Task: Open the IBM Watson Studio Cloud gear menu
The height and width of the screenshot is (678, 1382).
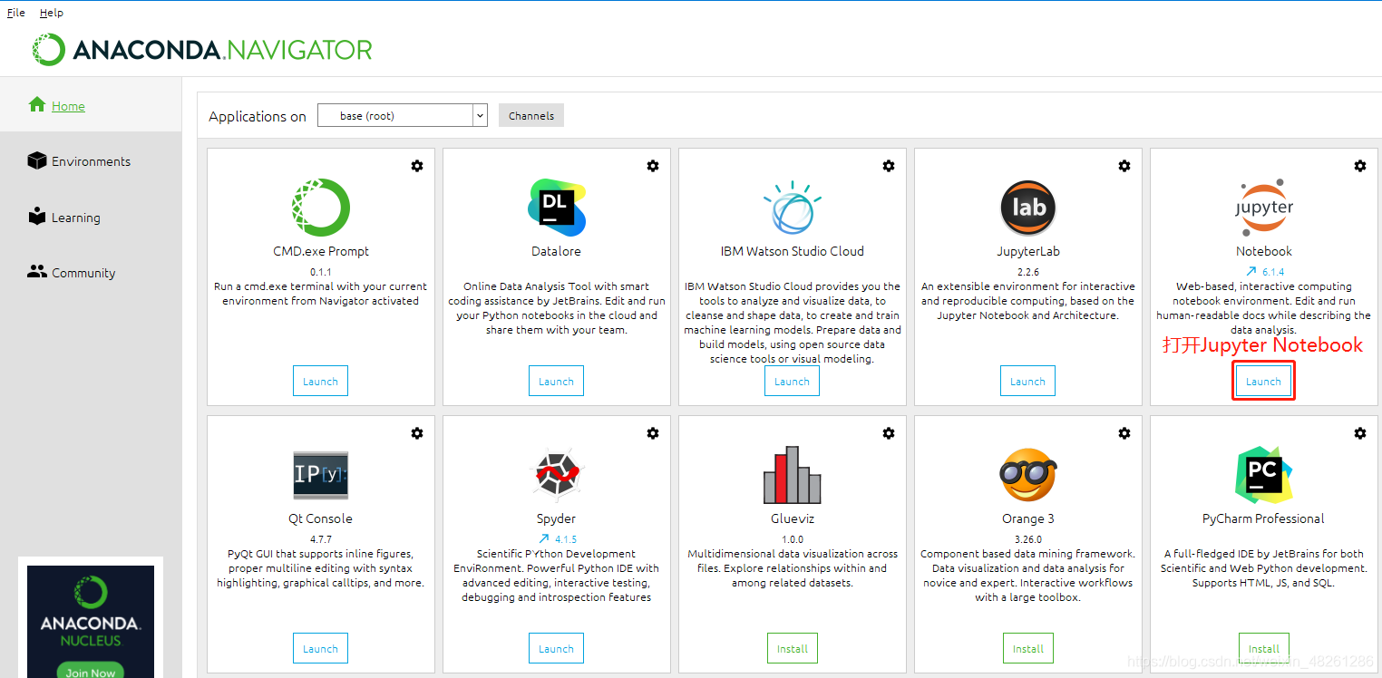Action: tap(889, 166)
